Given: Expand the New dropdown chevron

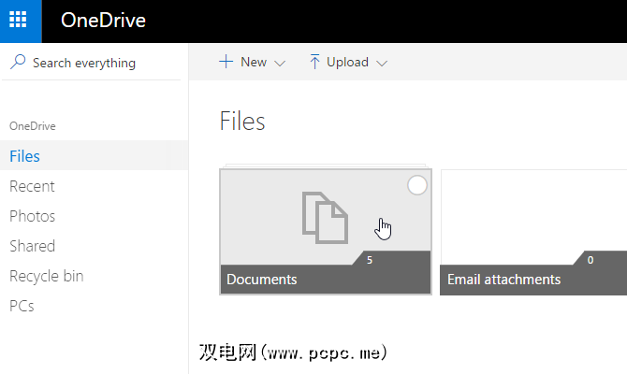Looking at the screenshot, I should (x=280, y=64).
